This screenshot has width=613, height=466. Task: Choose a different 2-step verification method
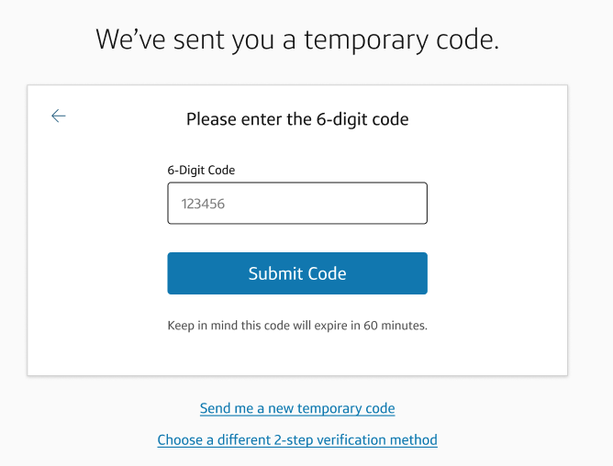point(297,440)
